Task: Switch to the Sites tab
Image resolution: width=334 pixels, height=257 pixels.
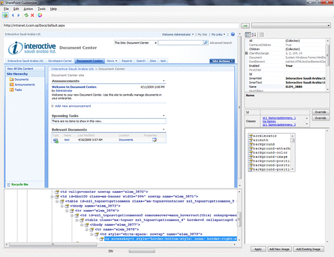Action: tap(153, 61)
